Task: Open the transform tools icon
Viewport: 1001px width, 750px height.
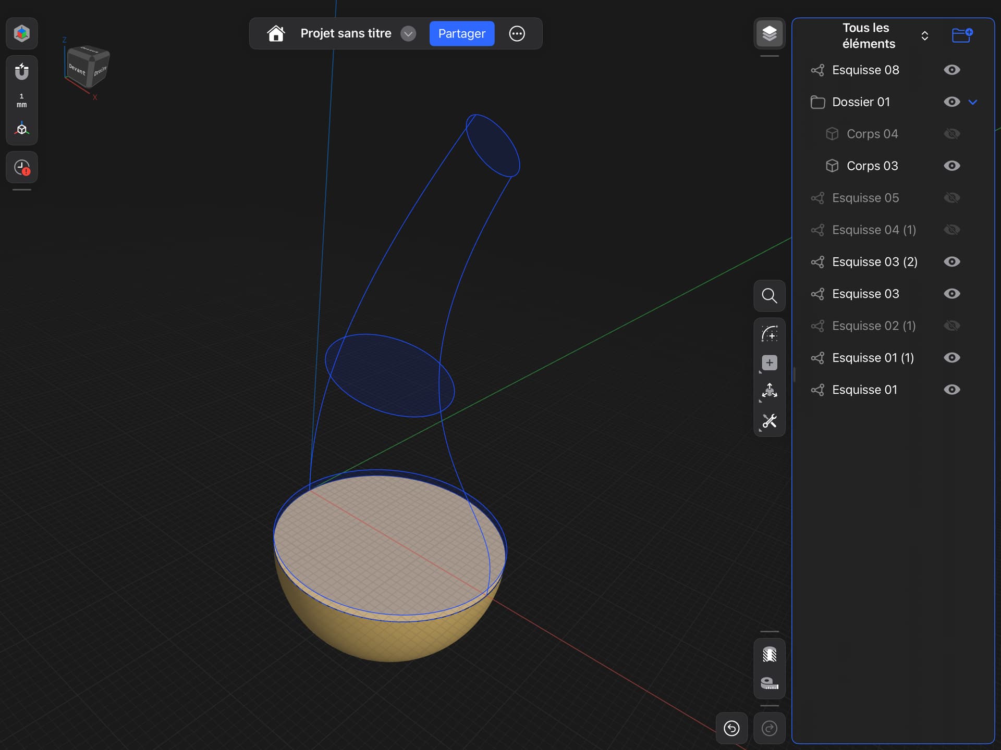Action: [x=770, y=391]
